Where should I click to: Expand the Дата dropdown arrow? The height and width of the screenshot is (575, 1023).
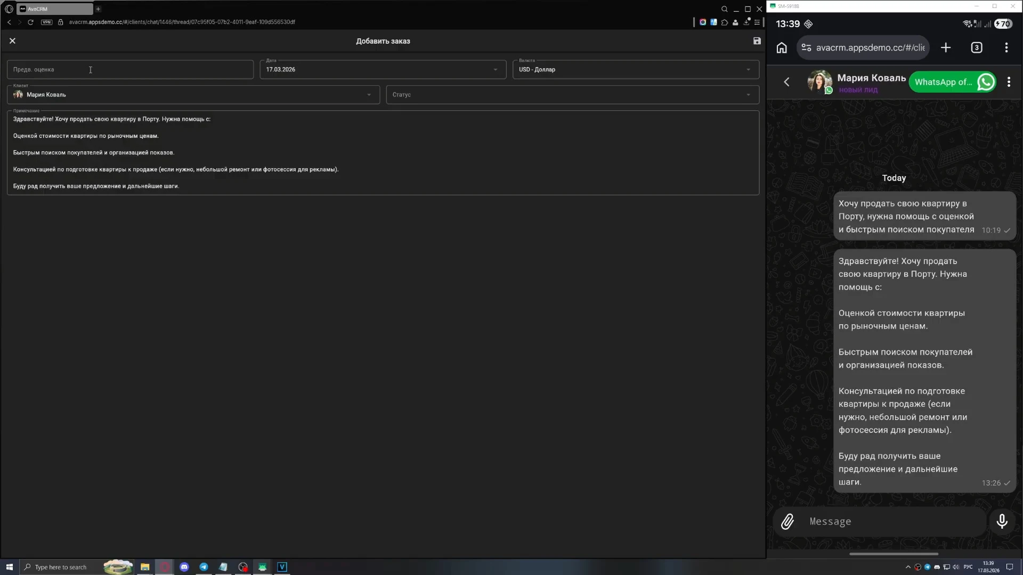pos(495,70)
